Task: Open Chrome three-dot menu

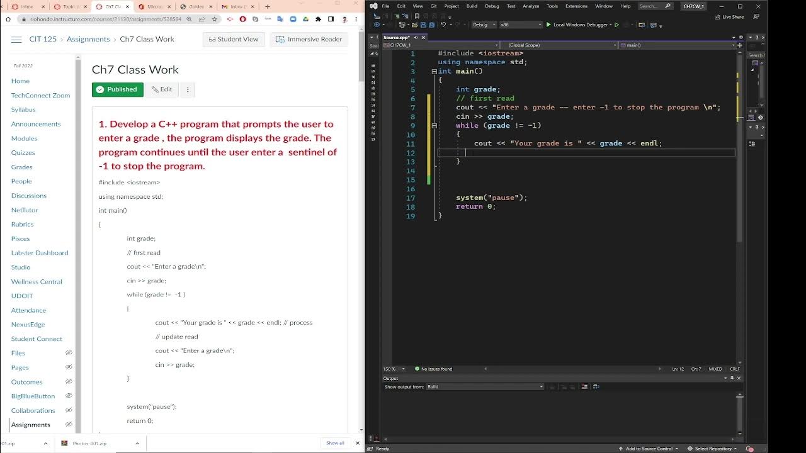Action: coord(356,19)
